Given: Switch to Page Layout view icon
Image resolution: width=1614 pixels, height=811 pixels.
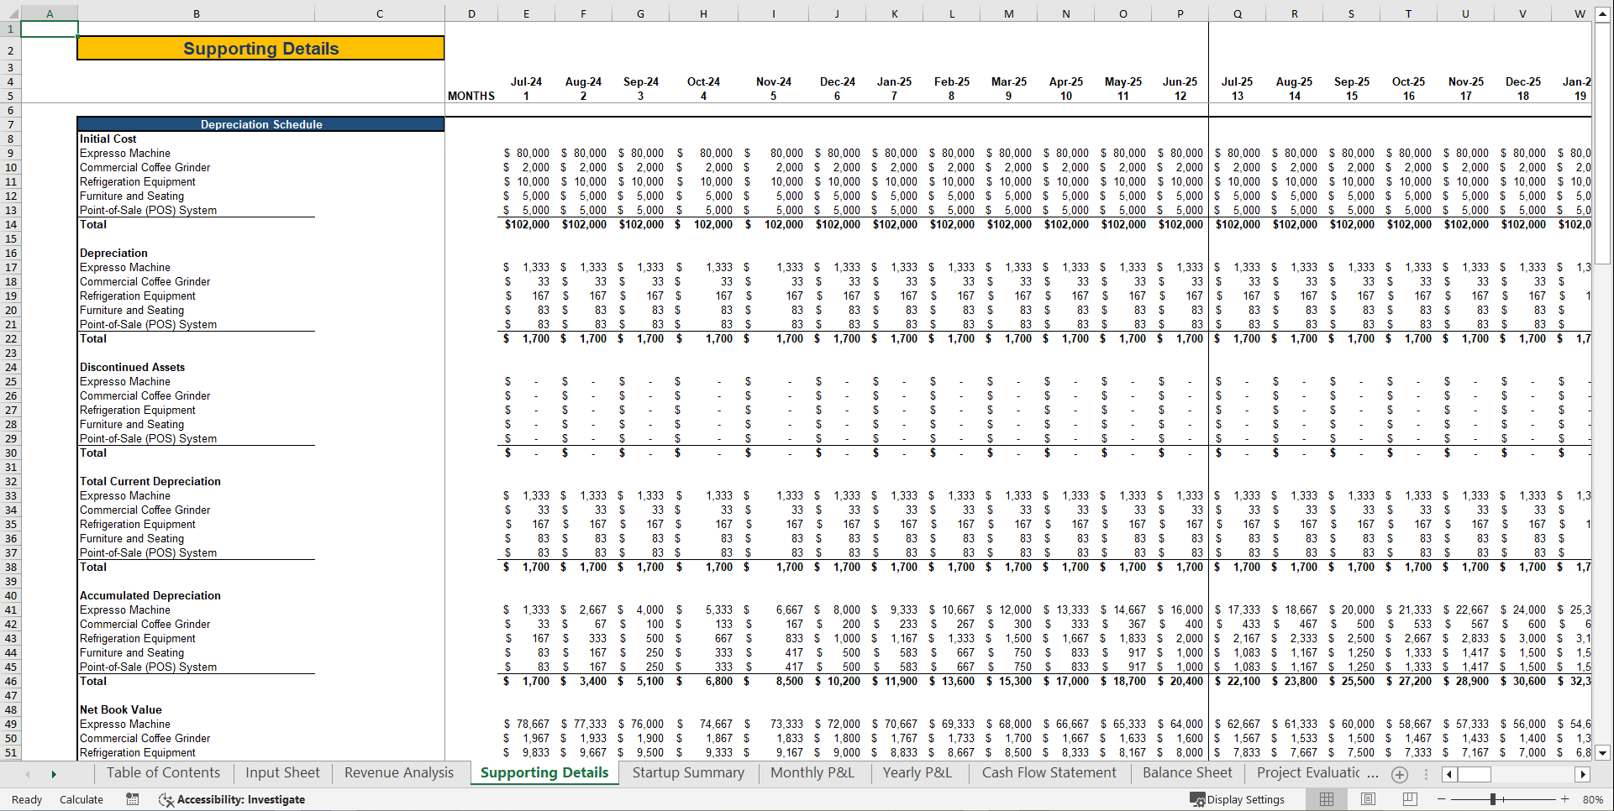Looking at the screenshot, I should point(1366,798).
